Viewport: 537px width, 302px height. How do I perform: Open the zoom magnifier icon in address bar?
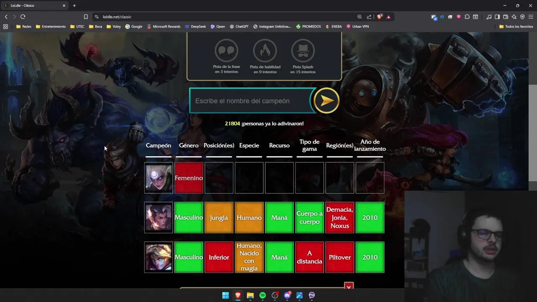point(360,17)
